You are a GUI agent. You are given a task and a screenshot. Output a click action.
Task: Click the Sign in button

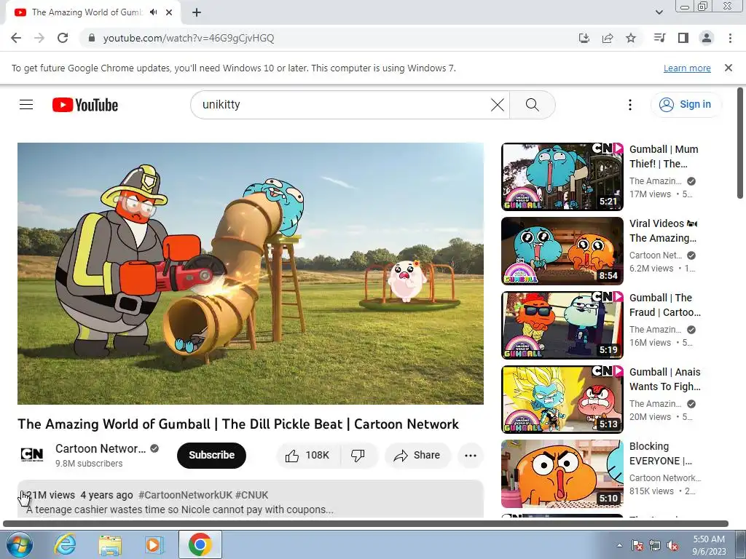(686, 105)
